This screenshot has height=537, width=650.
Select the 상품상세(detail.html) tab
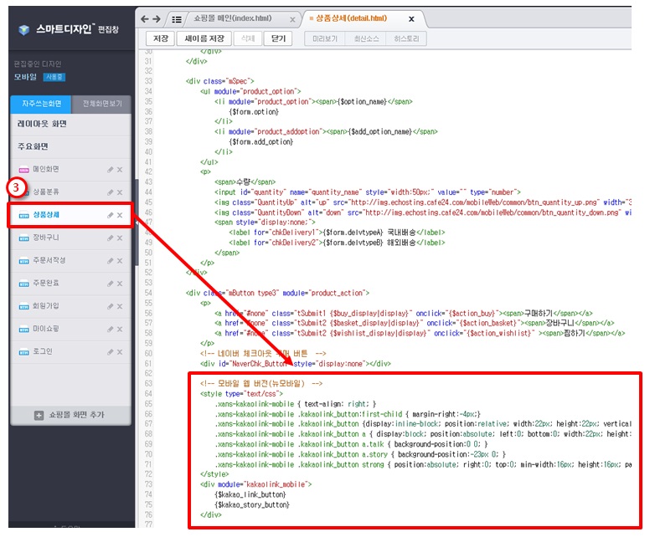[351, 18]
